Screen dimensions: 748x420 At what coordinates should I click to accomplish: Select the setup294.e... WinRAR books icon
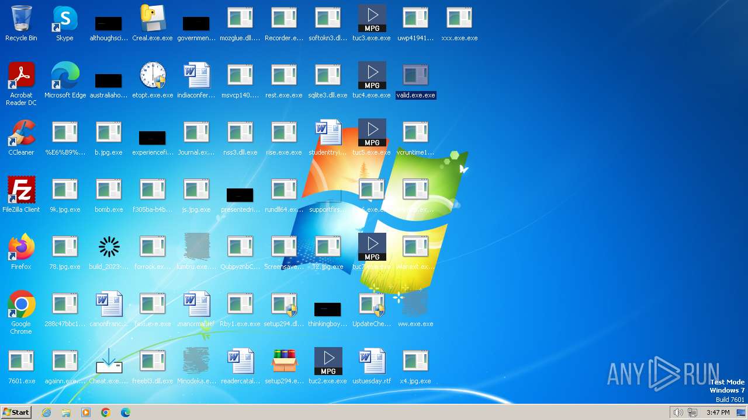click(284, 361)
